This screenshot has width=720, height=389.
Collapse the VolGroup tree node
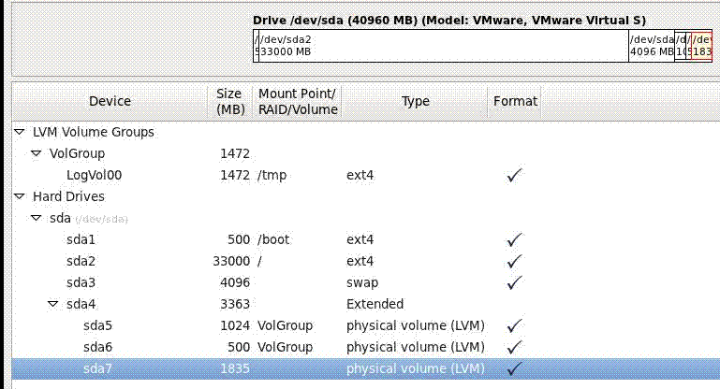pos(37,153)
